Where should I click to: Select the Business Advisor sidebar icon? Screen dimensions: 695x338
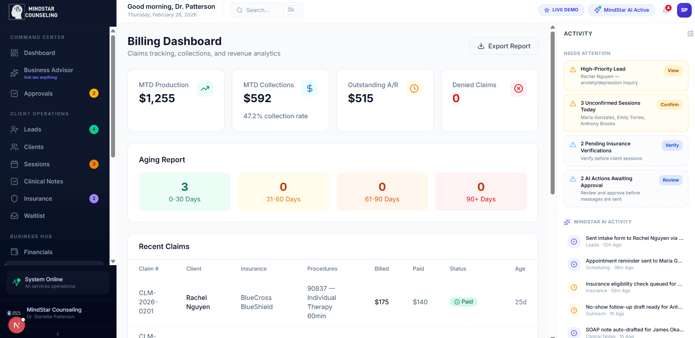point(14,73)
